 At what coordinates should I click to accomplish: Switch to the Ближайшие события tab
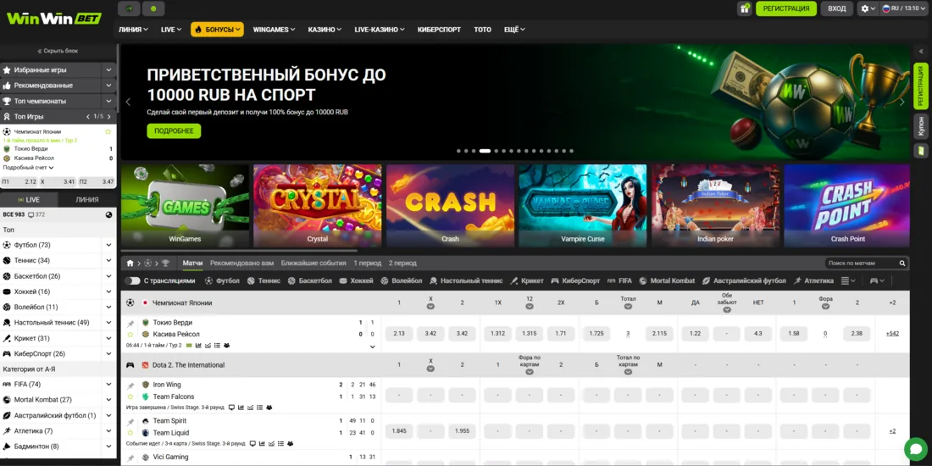[313, 263]
